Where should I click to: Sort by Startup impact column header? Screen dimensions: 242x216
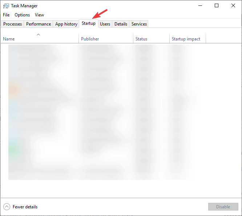(187, 38)
